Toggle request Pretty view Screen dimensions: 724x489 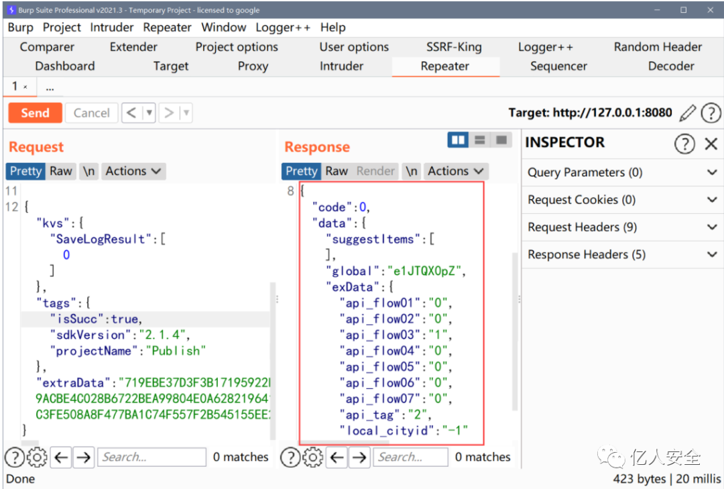(26, 171)
